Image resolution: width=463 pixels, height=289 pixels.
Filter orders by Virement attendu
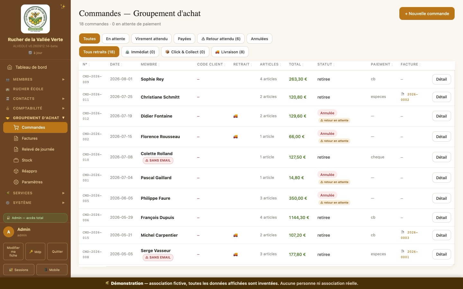click(x=151, y=39)
